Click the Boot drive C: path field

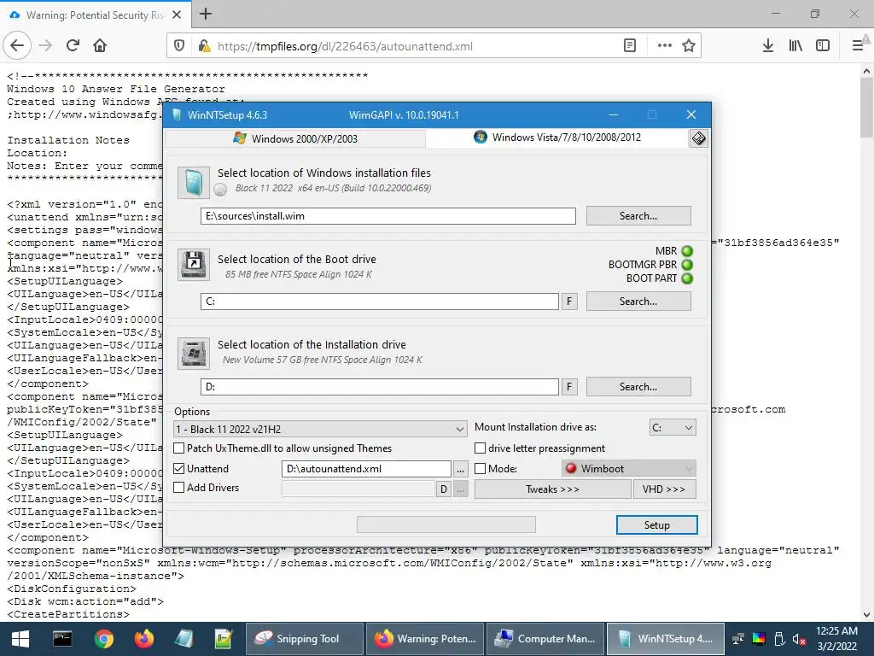pos(380,302)
